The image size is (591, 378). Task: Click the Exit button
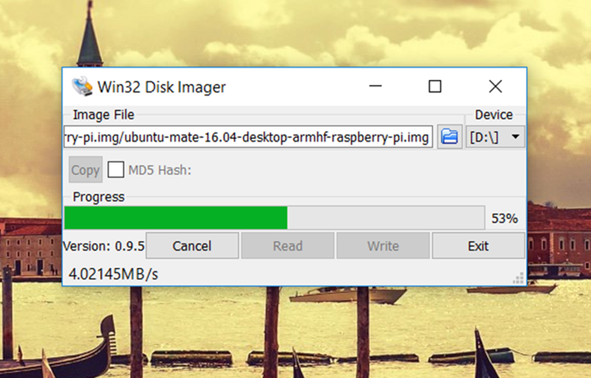click(x=478, y=246)
